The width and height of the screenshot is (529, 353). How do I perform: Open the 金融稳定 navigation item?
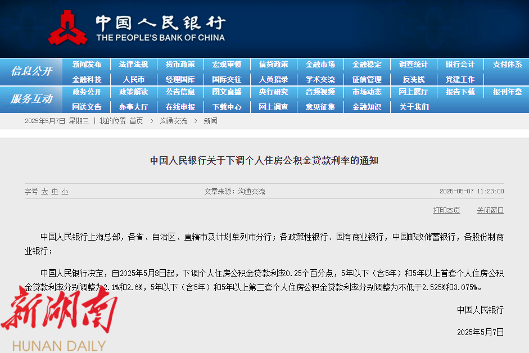tap(367, 65)
